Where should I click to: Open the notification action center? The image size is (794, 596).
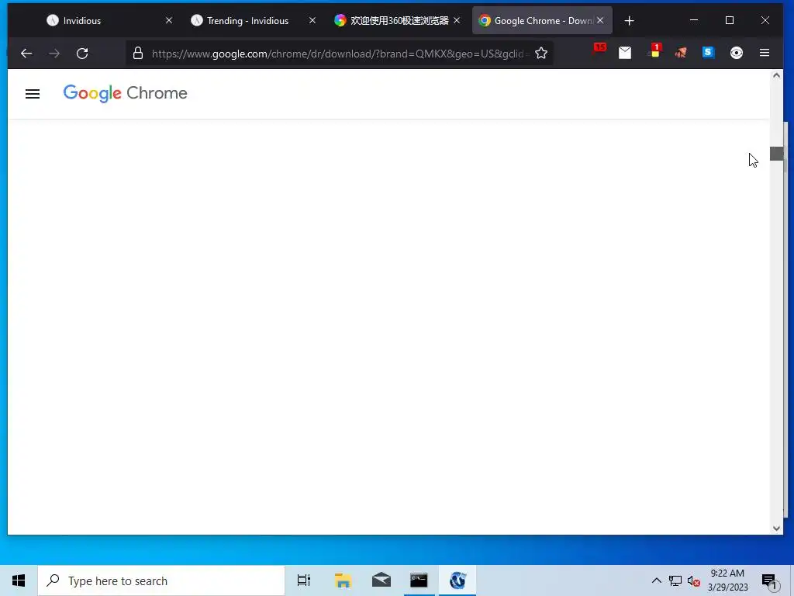click(769, 580)
